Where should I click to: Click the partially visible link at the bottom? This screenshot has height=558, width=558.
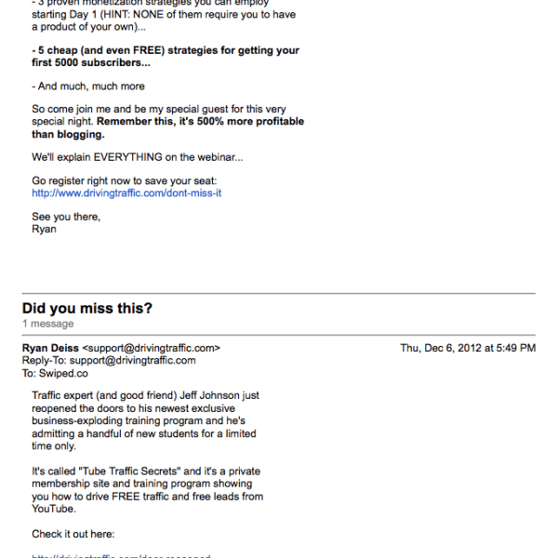121,556
